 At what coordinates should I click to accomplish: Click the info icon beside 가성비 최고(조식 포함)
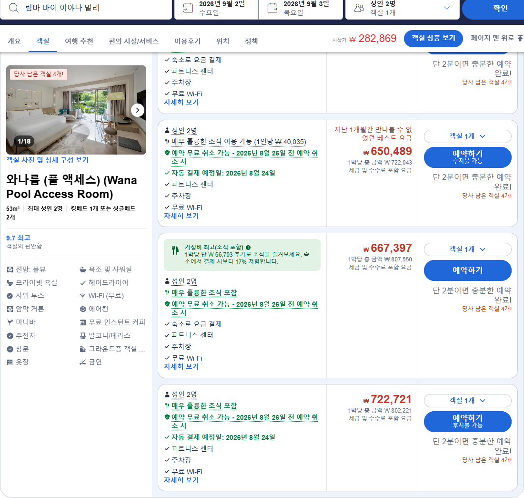pos(248,247)
